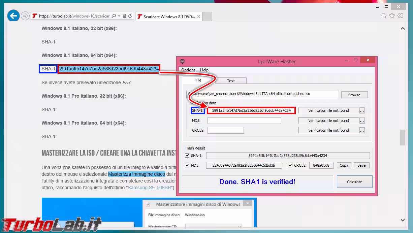Click the browser page scroll up arrow

tap(403, 29)
